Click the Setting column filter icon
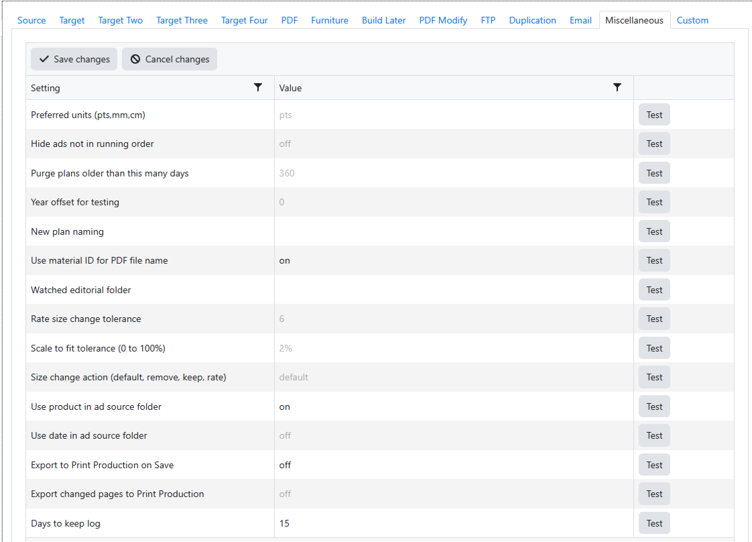 point(258,88)
